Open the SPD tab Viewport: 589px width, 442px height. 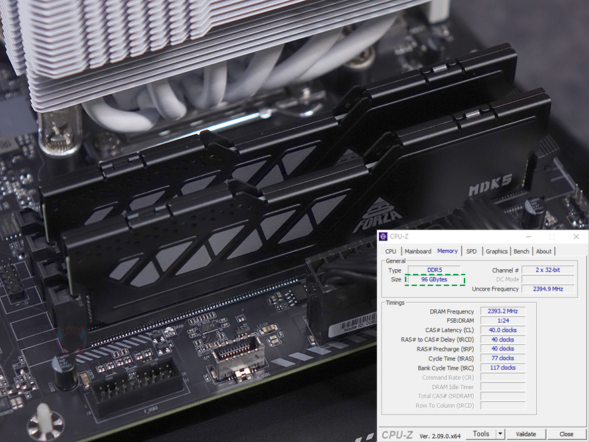click(471, 251)
